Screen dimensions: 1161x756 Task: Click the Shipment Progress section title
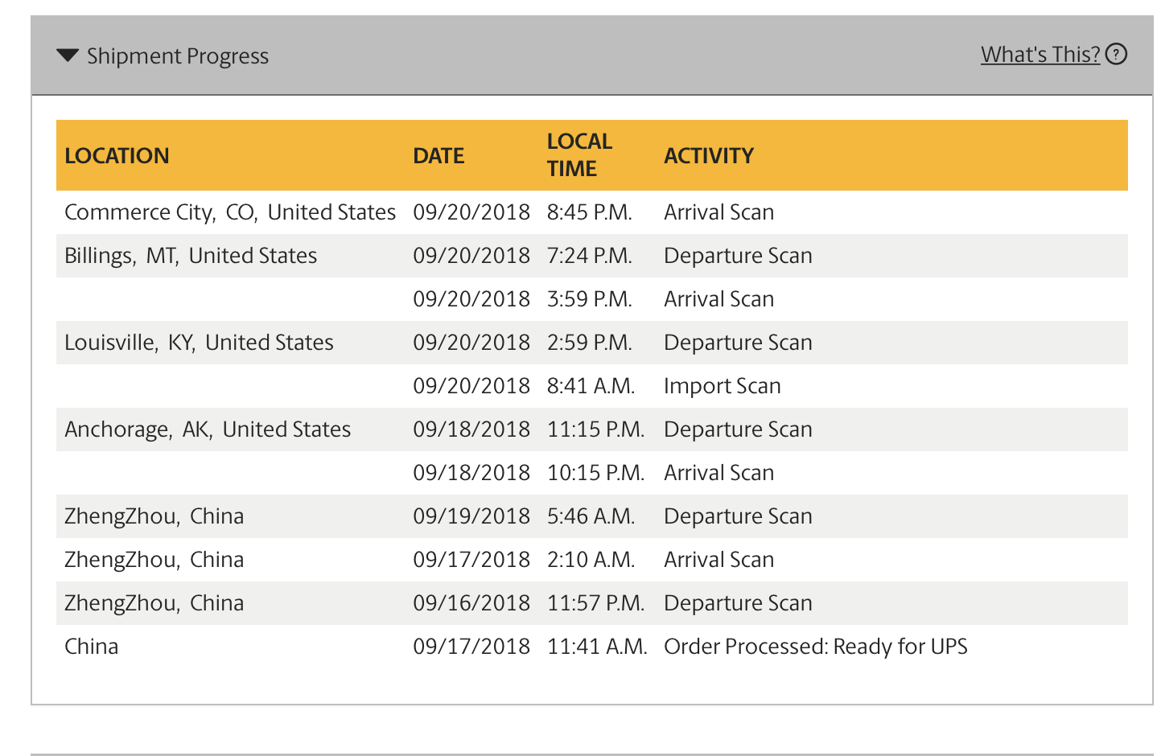[x=177, y=56]
